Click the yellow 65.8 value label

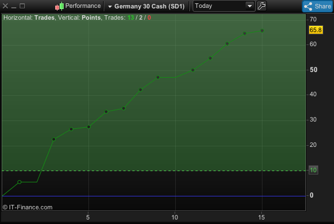click(x=315, y=30)
